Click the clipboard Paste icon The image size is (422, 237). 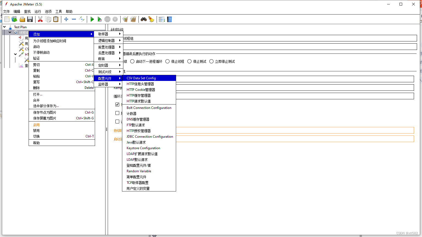pos(56,19)
